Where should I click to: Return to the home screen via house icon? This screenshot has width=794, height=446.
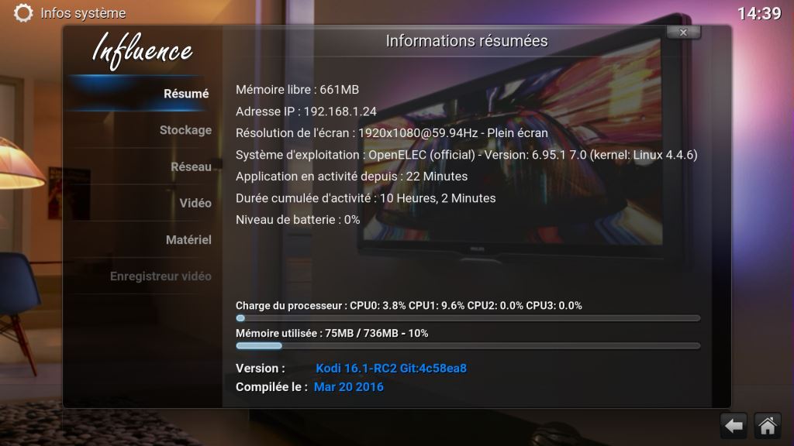768,425
